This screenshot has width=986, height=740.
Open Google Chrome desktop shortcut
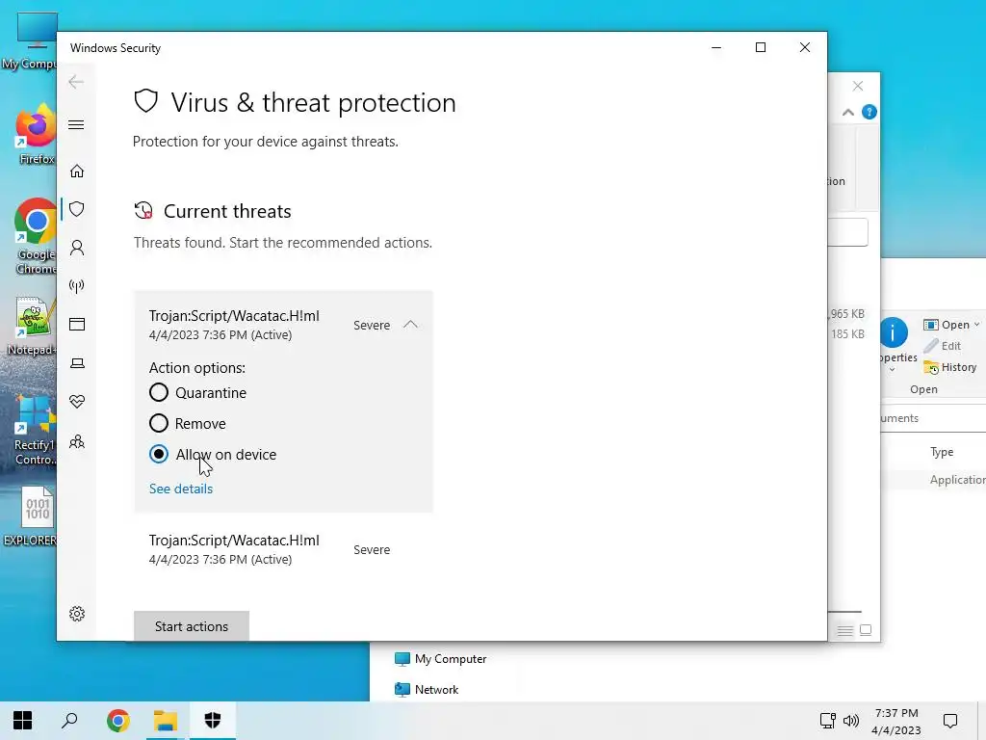tap(36, 237)
